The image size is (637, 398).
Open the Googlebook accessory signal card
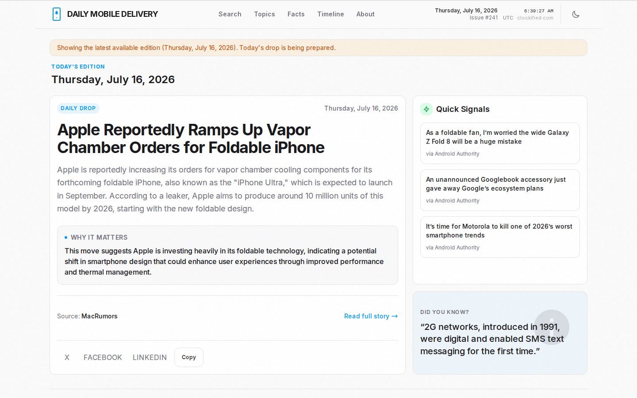(500, 190)
